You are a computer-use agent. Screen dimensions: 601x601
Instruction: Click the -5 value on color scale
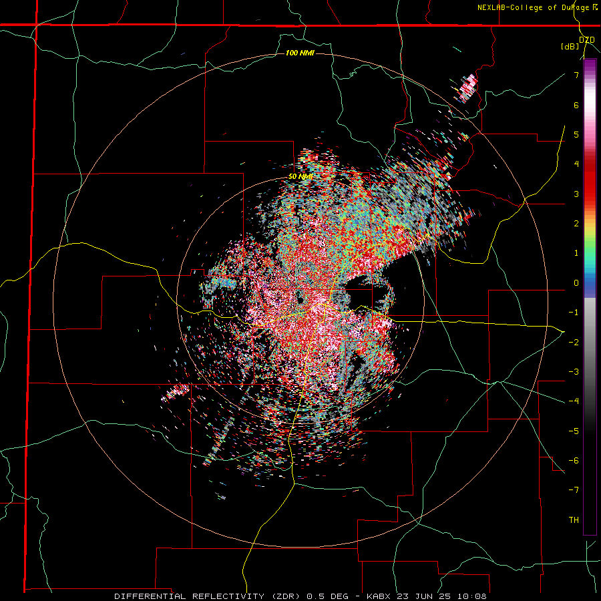(x=574, y=431)
